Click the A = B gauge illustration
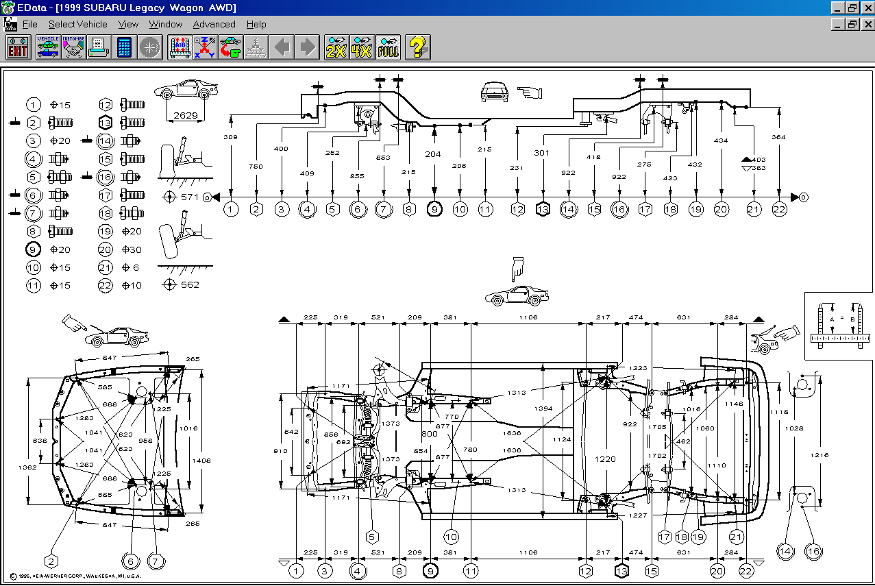This screenshot has width=875, height=586. (x=839, y=326)
